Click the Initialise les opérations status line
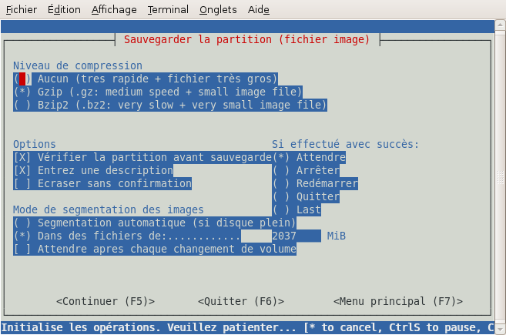The height and width of the screenshot is (335, 506). click(247, 327)
